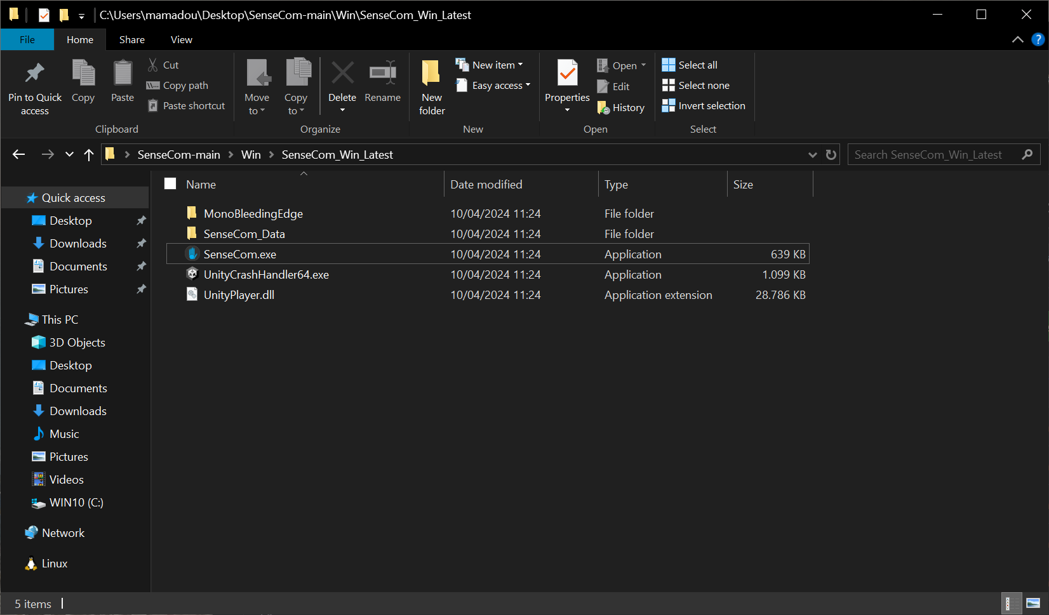
Task: Open the Easy access dropdown
Action: [x=528, y=85]
